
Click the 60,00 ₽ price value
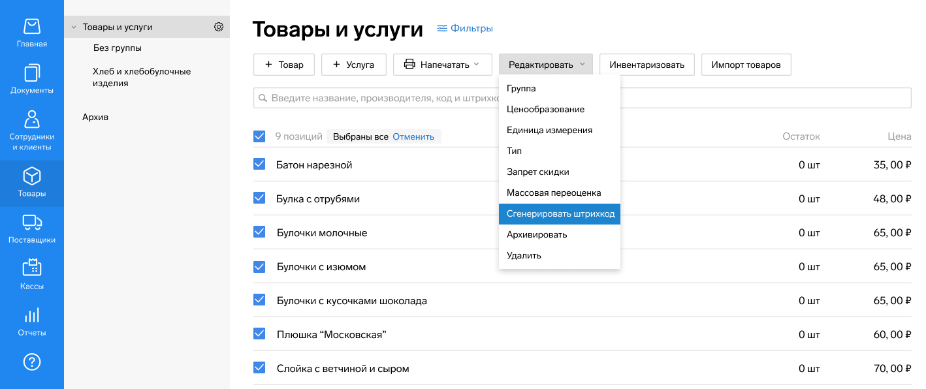coord(892,334)
